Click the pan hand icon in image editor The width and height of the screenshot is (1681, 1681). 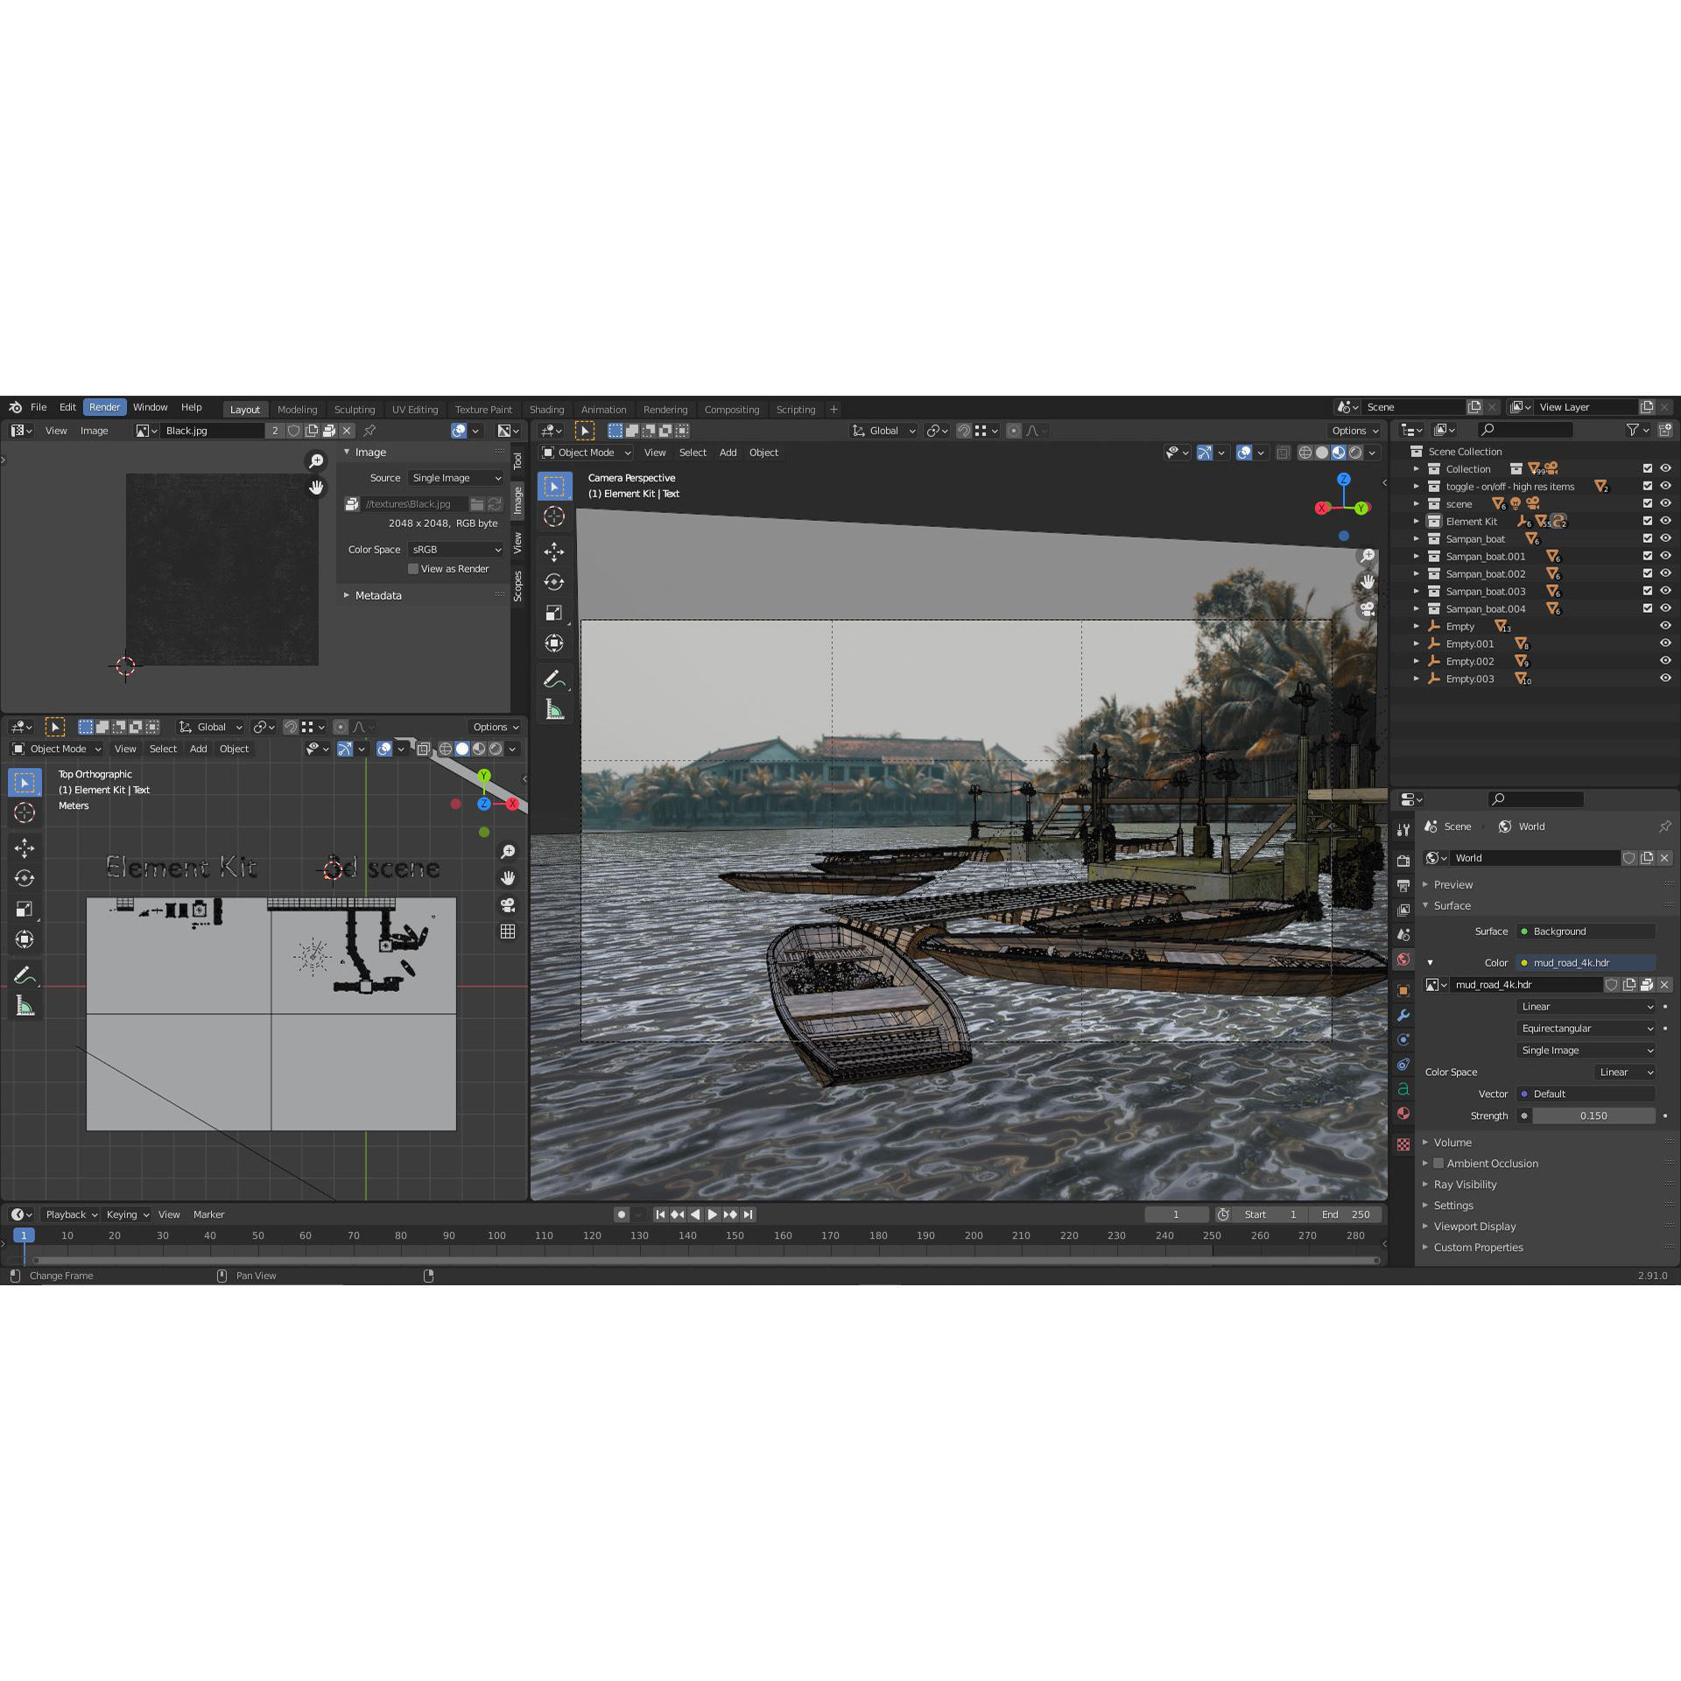coord(316,487)
